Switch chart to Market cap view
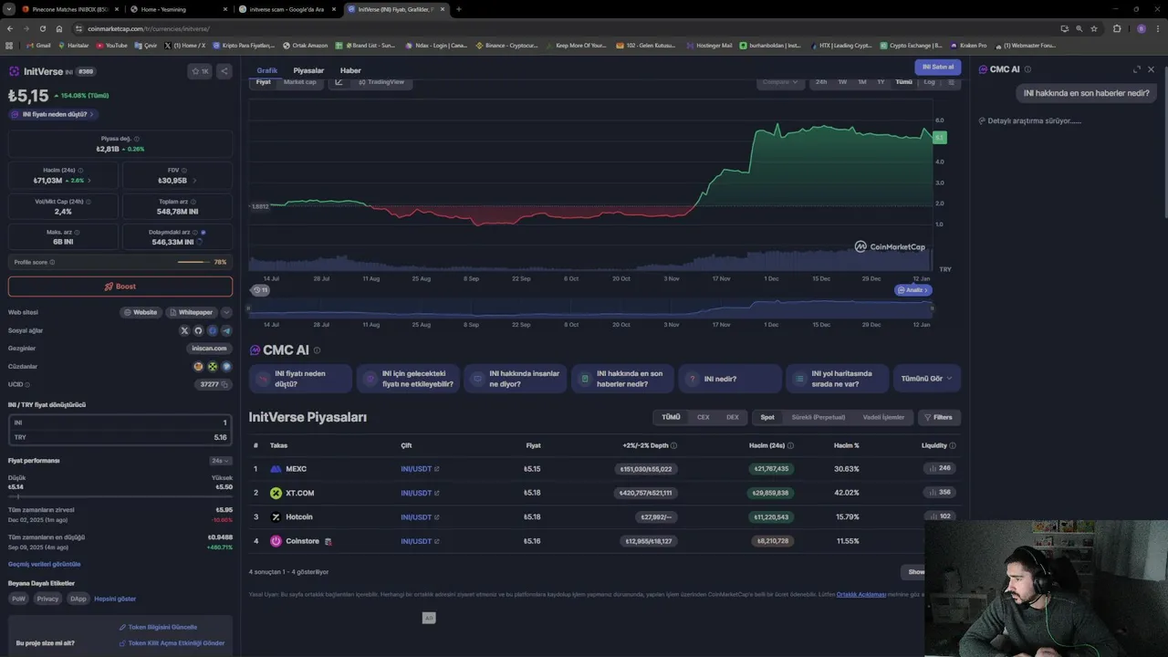The width and height of the screenshot is (1168, 657). pos(299,82)
